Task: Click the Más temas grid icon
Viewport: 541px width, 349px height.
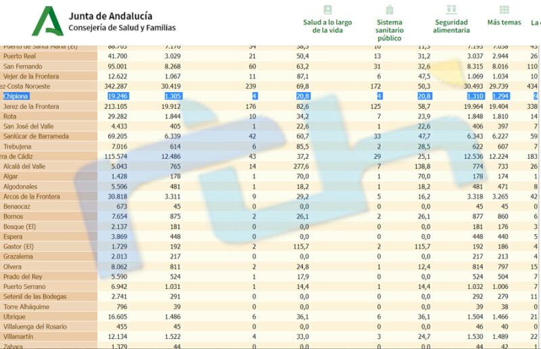Action: click(504, 9)
